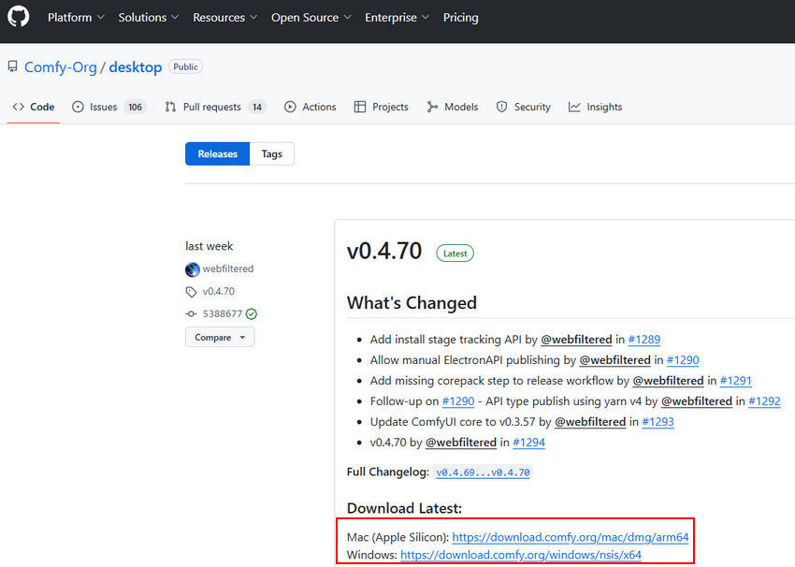Select the Releases button
The image size is (795, 567).
pyautogui.click(x=218, y=153)
